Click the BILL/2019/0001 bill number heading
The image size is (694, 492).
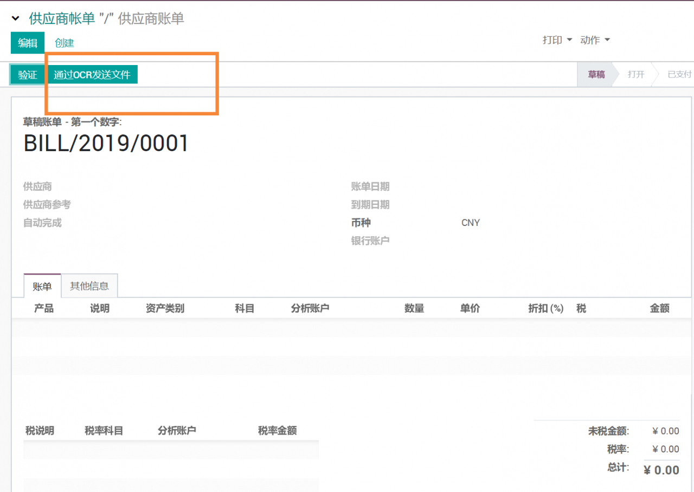(106, 144)
